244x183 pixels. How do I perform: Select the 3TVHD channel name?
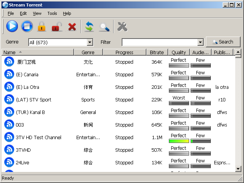[x=23, y=150]
